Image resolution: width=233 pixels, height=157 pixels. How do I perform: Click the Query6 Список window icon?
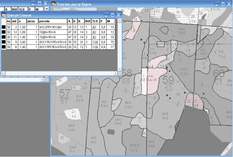(4, 15)
